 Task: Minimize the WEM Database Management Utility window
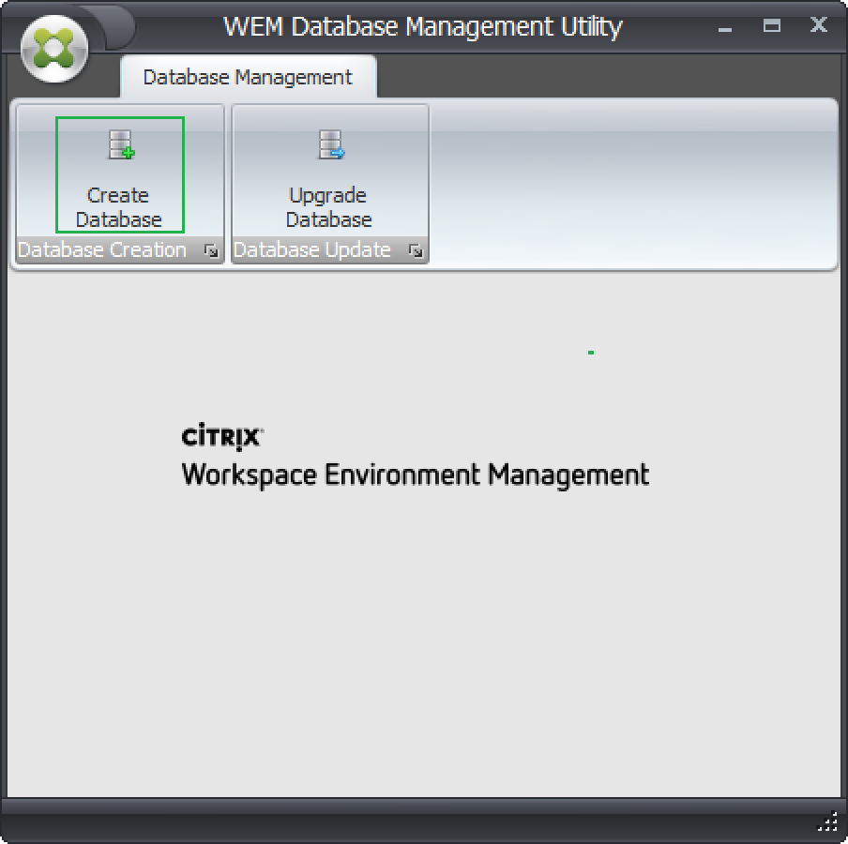point(725,27)
